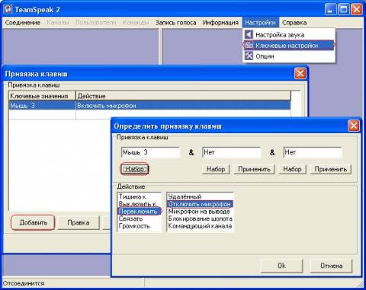The width and height of the screenshot is (366, 290).
Task: Click the Набор button under the middle Нет field
Action: (x=216, y=169)
